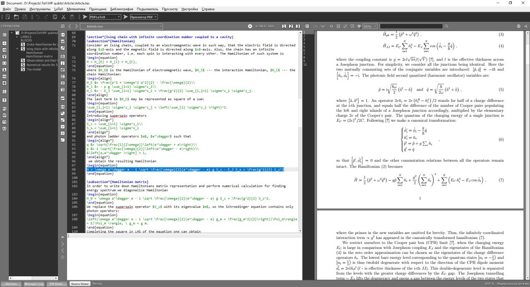The height and width of the screenshot is (287, 530).
Task: Open the TI TikZ commands panel
Action: tap(5, 122)
